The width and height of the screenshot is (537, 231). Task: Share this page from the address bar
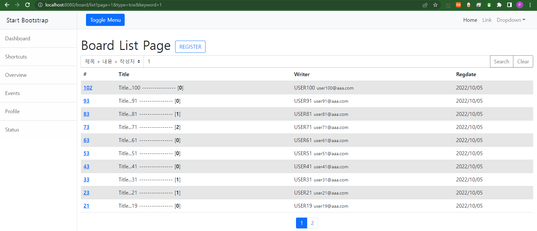425,5
